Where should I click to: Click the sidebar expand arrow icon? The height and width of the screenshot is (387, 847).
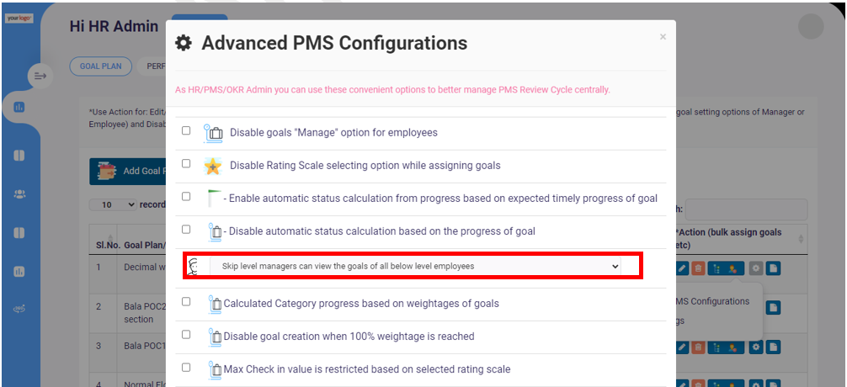[x=40, y=76]
